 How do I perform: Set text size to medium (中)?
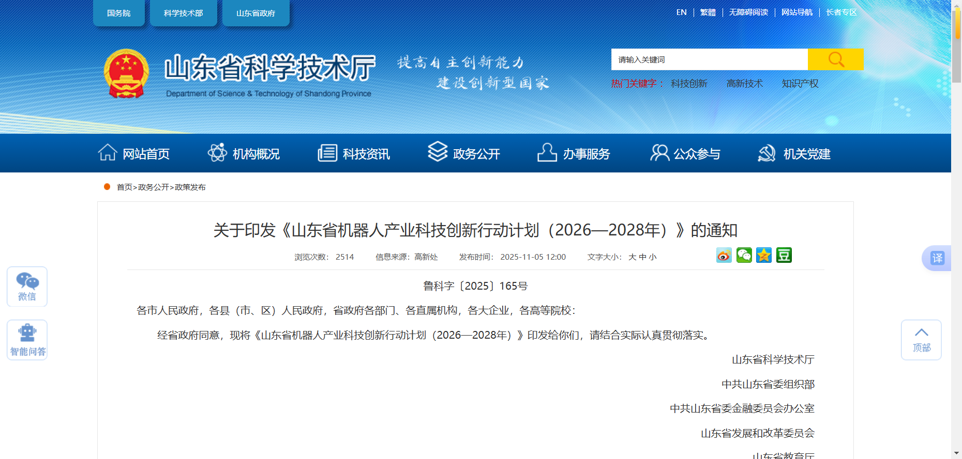[642, 257]
